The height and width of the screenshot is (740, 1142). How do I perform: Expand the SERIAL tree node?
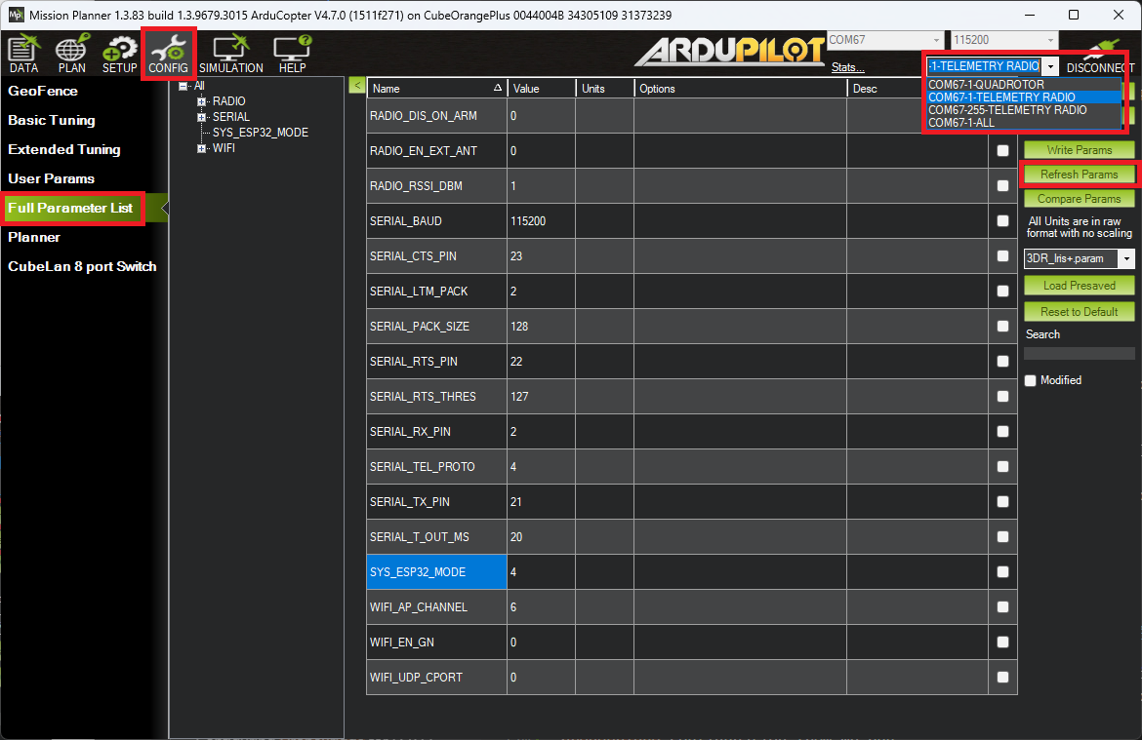pos(202,116)
